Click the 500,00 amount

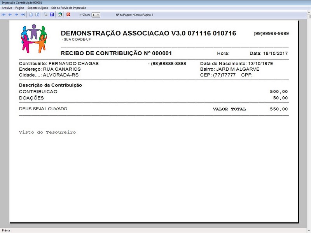point(279,92)
